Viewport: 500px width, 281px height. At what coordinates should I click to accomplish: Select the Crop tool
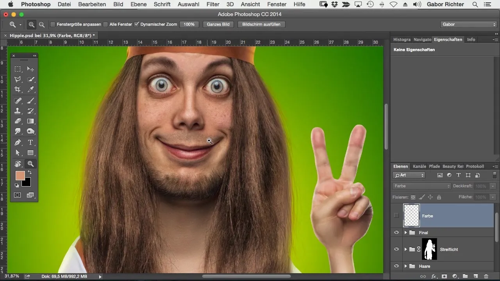pyautogui.click(x=18, y=89)
